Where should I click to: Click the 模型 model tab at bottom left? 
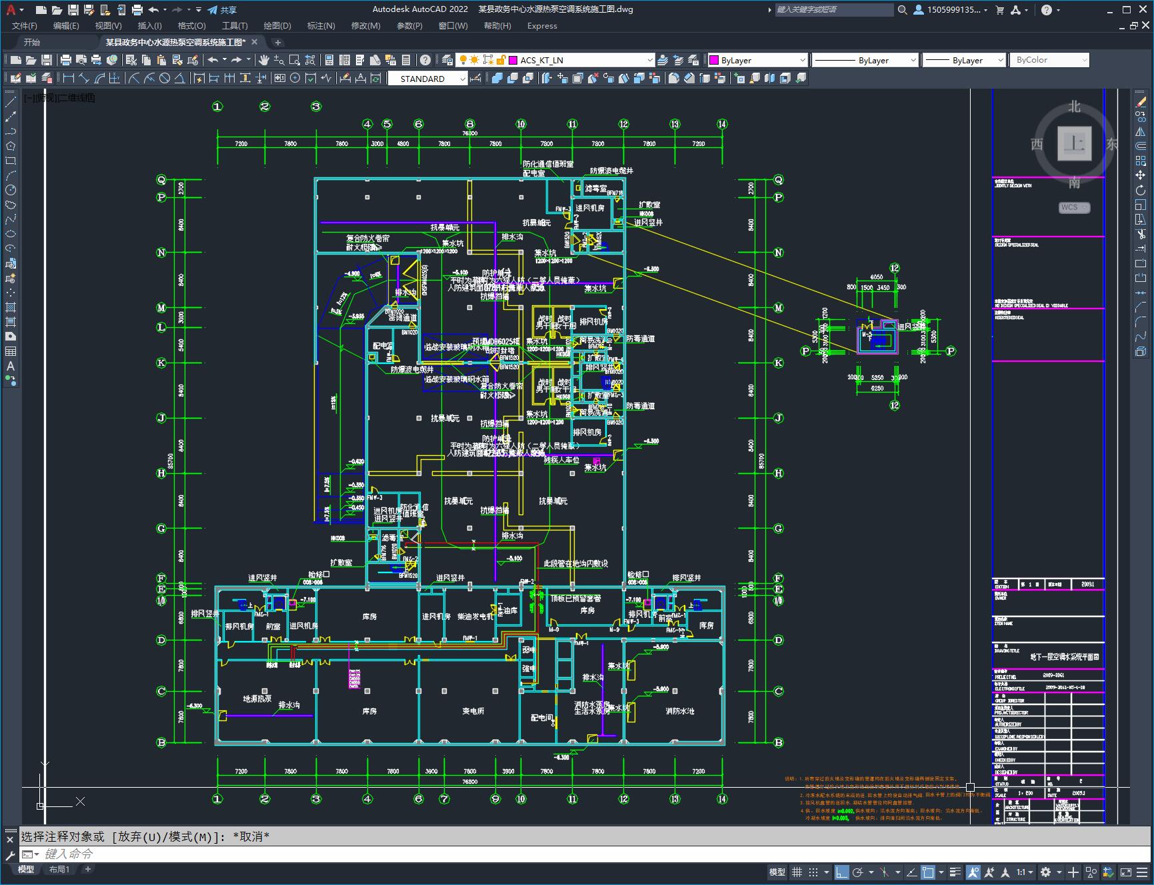(x=26, y=869)
